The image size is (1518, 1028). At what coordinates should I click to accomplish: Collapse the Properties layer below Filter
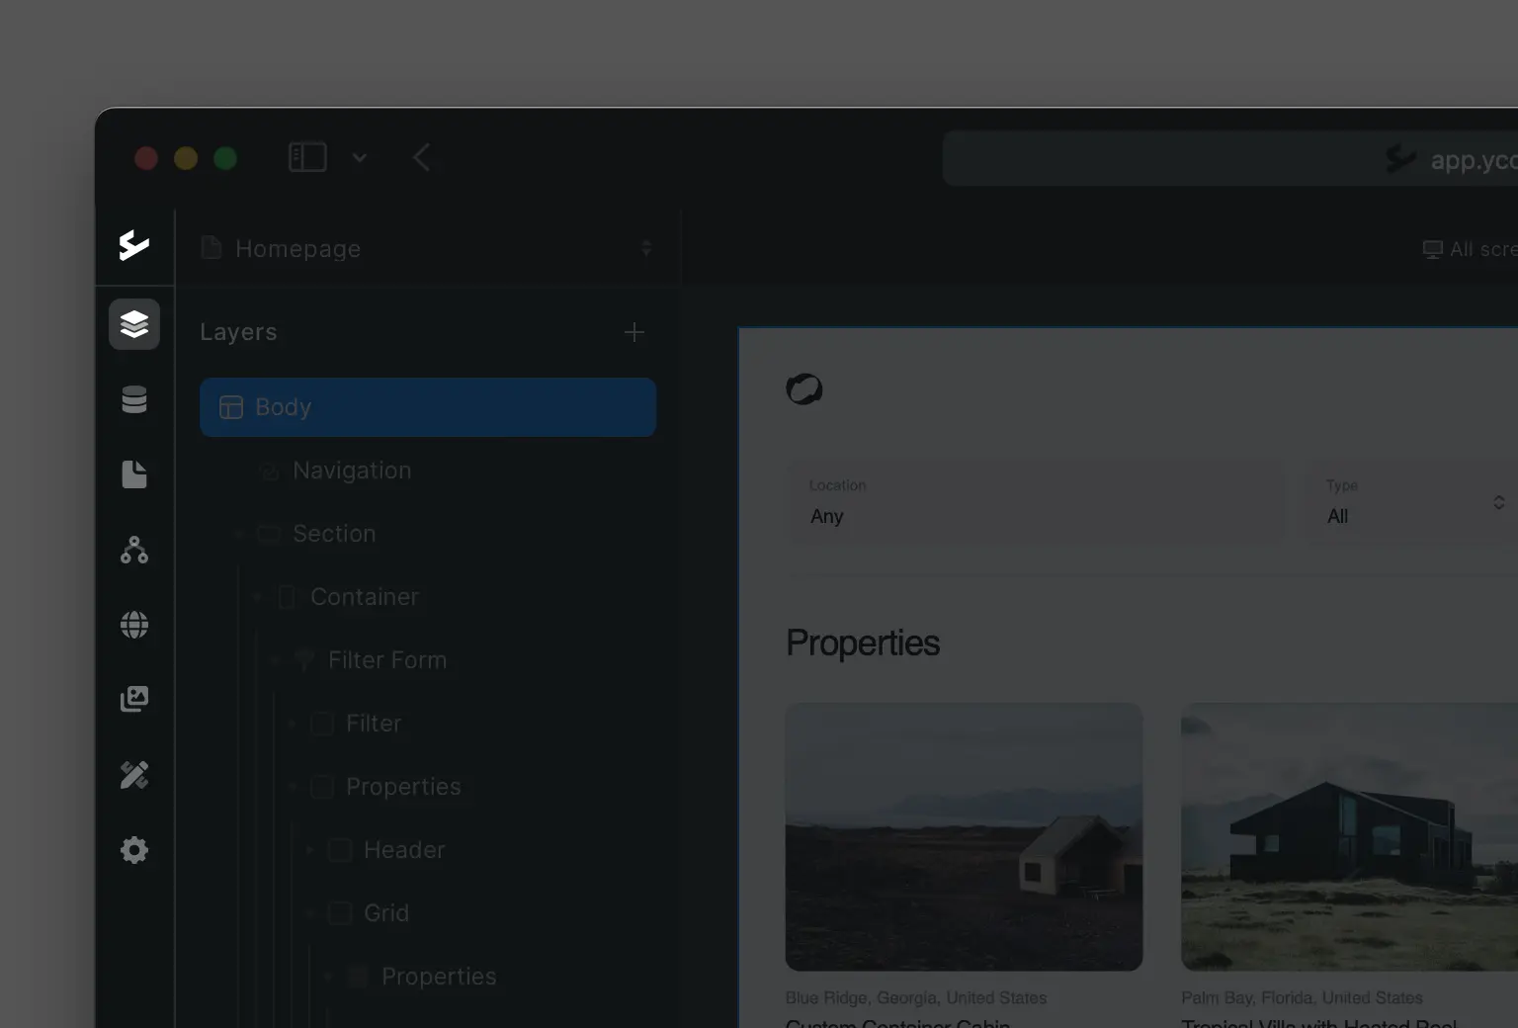click(293, 787)
